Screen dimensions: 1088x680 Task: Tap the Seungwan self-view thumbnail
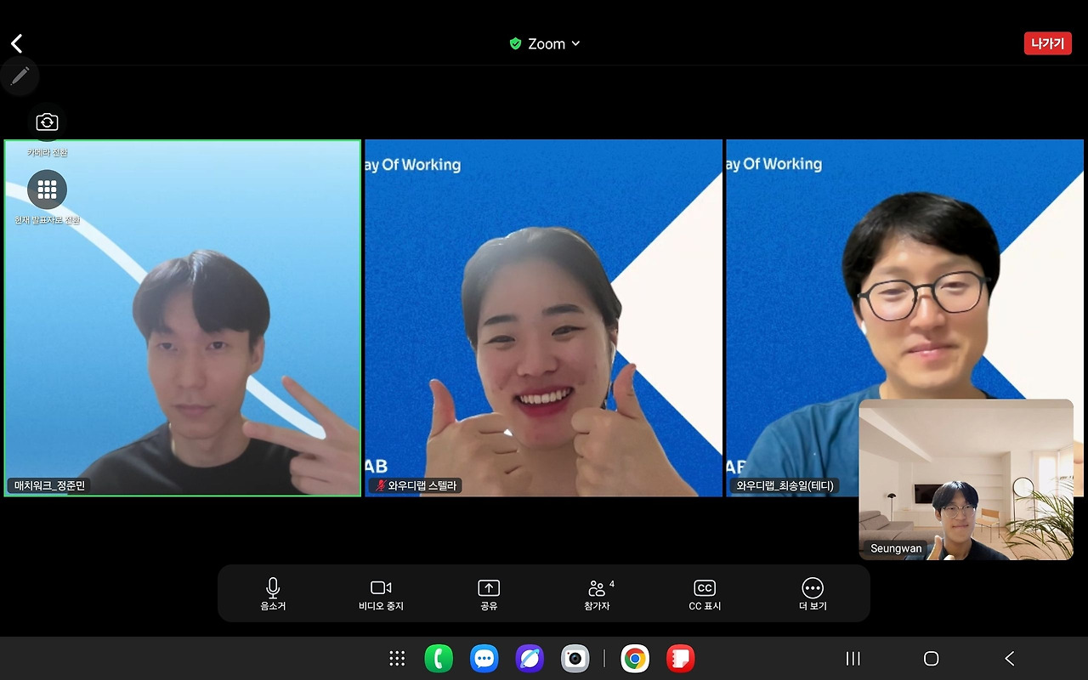[x=966, y=479]
